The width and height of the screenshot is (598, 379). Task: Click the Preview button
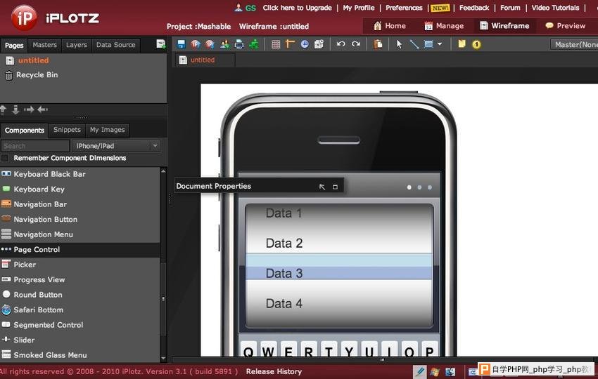[x=565, y=26]
